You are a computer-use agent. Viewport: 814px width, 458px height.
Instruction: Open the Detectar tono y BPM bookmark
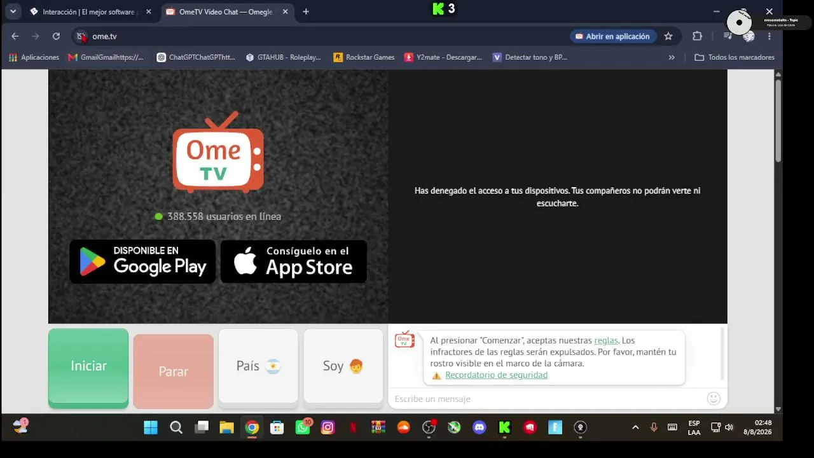coord(530,57)
